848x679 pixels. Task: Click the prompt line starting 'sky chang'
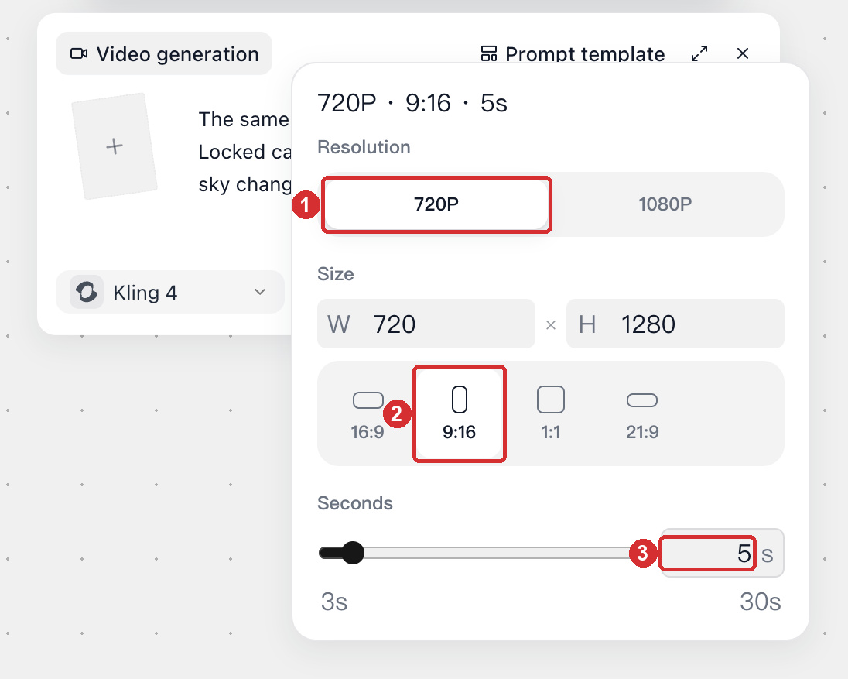244,184
